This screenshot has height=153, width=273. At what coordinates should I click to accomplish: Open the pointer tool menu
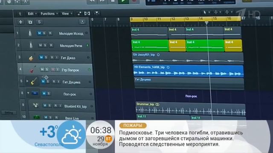206,12
